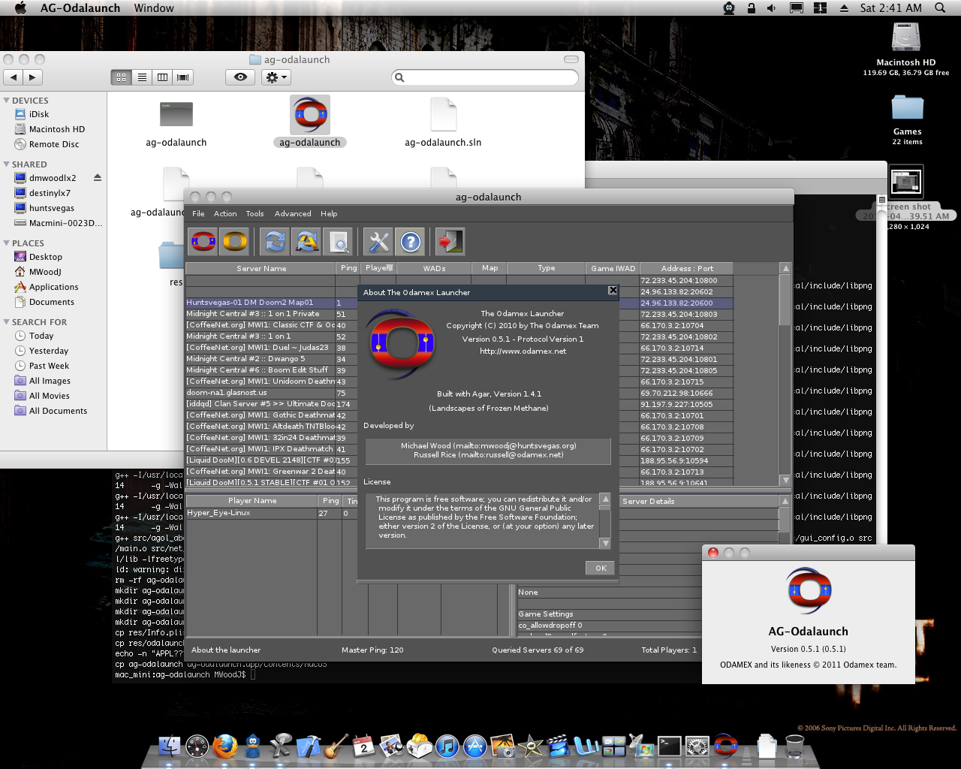Open the Advanced menu in ag-odalaunch

point(292,214)
